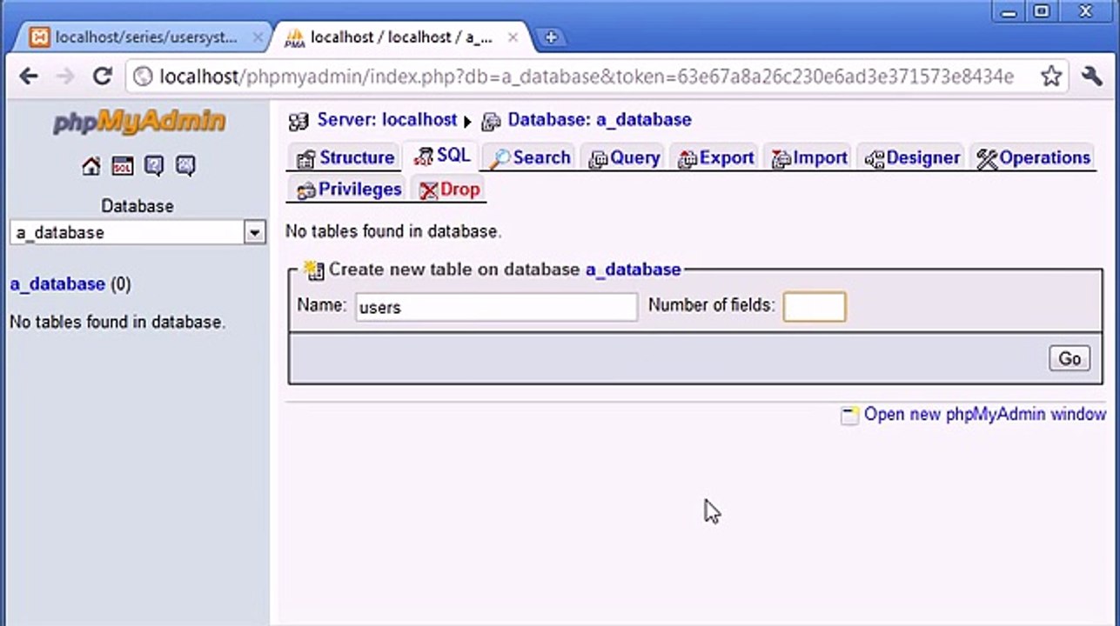Click the Drop database tab
Image resolution: width=1120 pixels, height=626 pixels.
tap(449, 189)
